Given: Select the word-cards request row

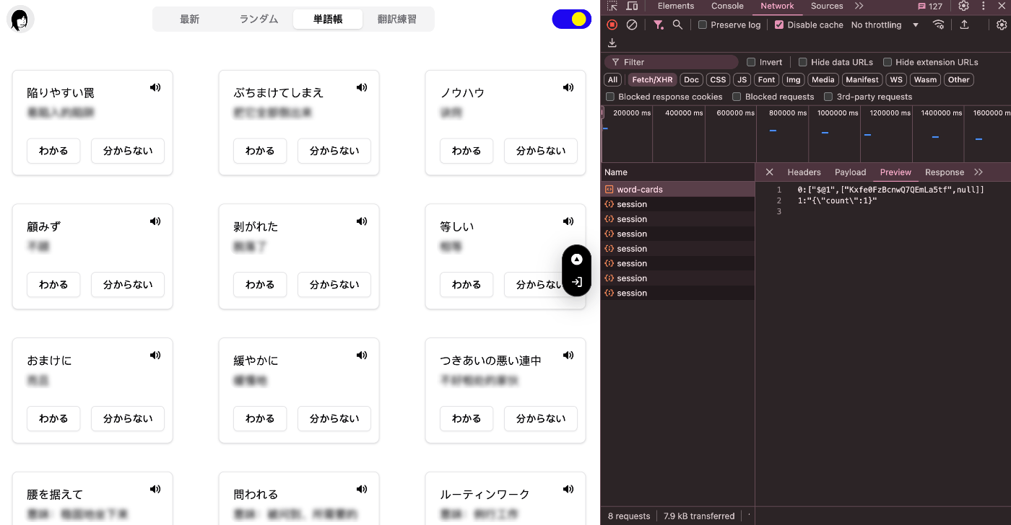Looking at the screenshot, I should tap(677, 190).
